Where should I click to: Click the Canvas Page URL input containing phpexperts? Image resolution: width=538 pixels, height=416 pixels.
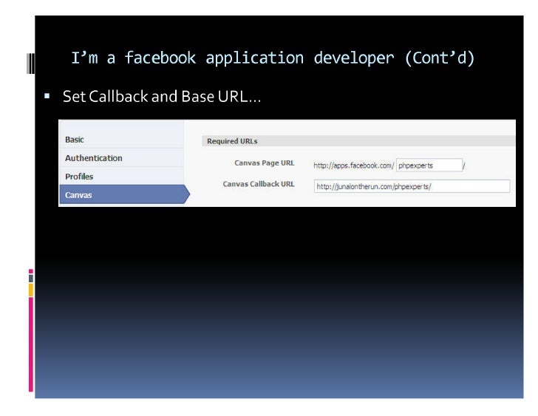tap(429, 166)
